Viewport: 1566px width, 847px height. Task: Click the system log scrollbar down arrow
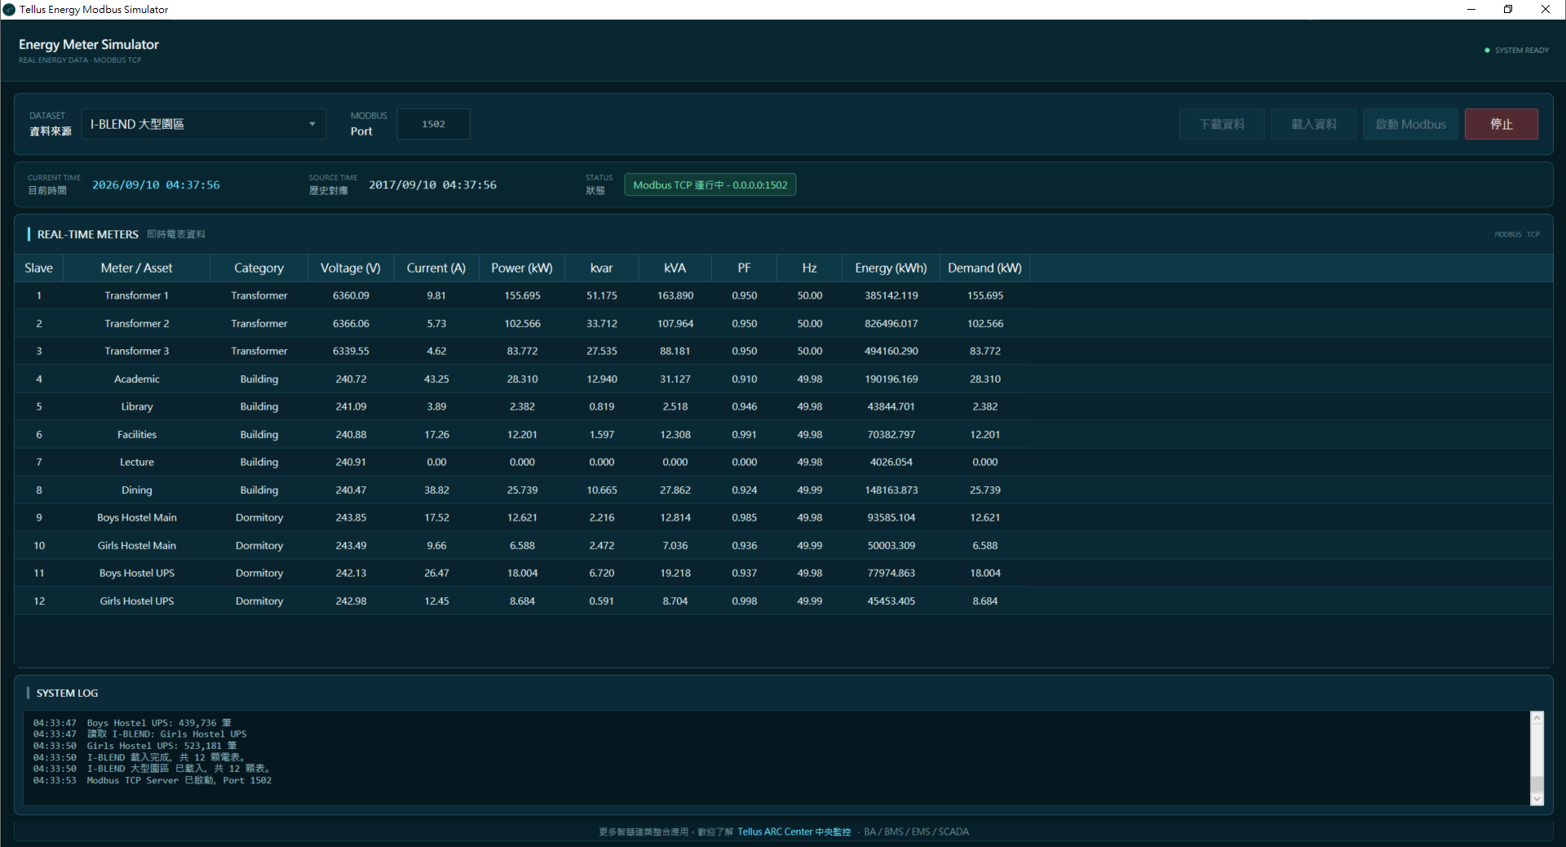[x=1537, y=799]
